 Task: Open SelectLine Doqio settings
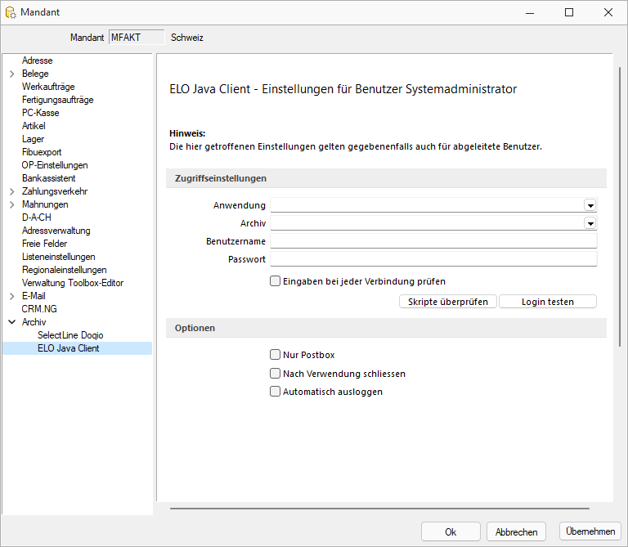(x=70, y=335)
